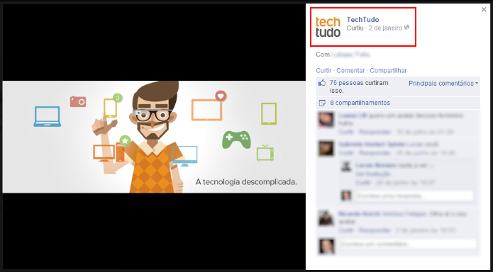
Task: Click the reply author's small avatar
Action: (x=346, y=166)
